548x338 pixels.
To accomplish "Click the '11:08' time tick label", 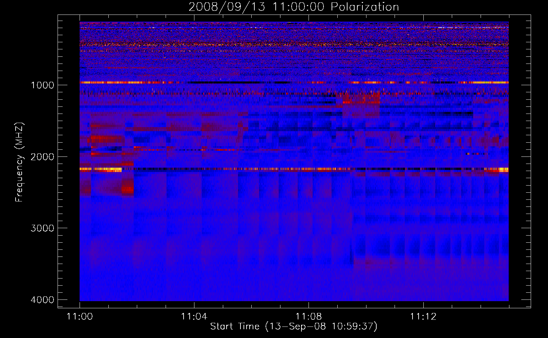I will [309, 317].
